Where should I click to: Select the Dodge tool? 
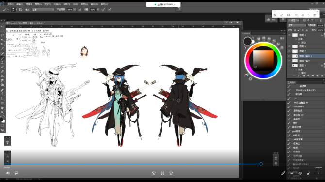[x=2, y=85]
